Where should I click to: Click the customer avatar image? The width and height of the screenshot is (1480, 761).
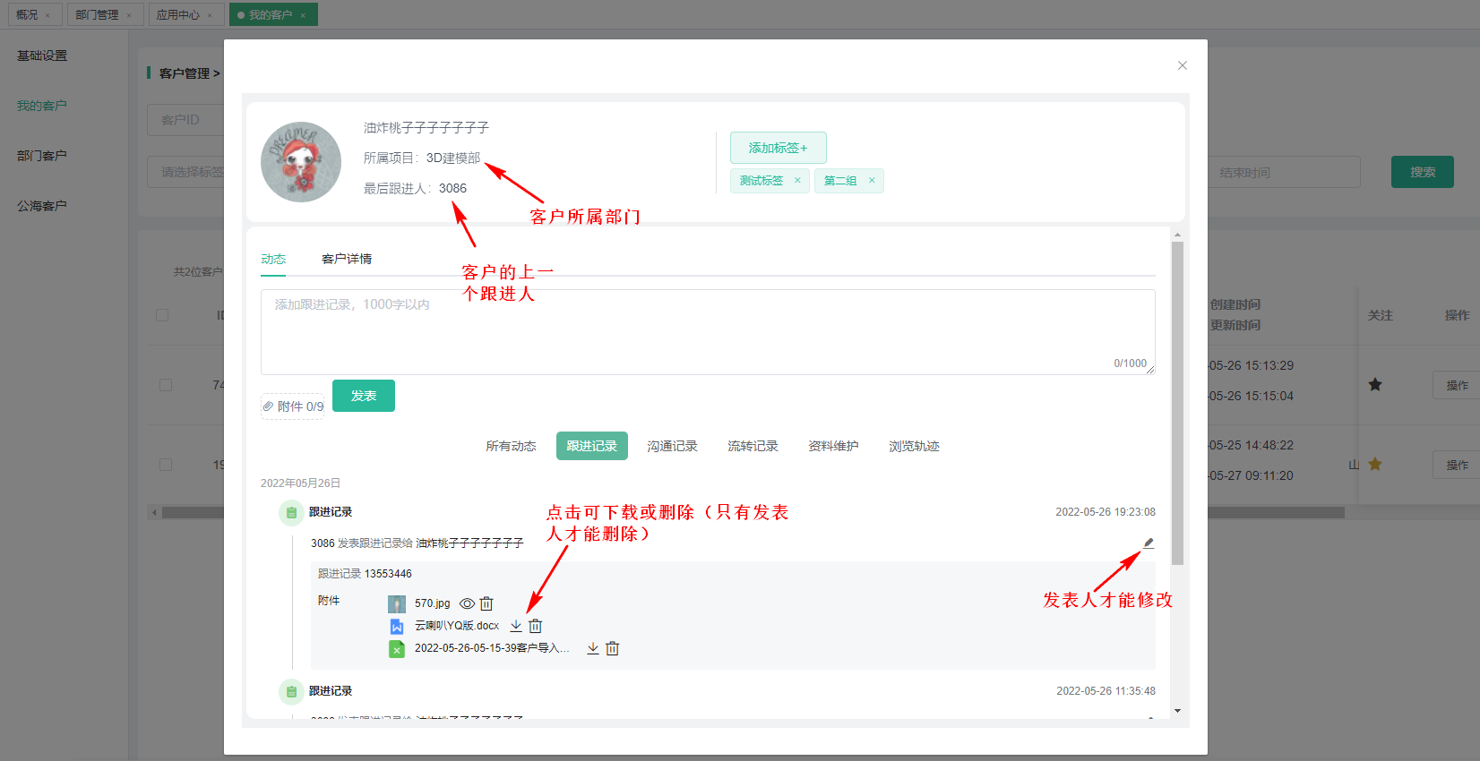(301, 162)
